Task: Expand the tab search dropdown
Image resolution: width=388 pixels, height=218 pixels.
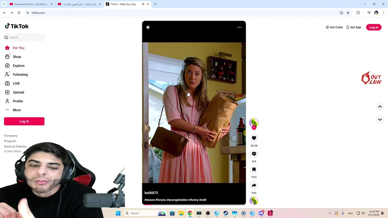Action: pyautogui.click(x=4, y=4)
